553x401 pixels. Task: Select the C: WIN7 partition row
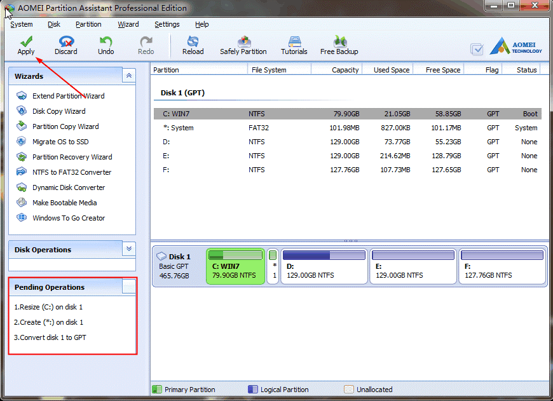[x=348, y=114]
